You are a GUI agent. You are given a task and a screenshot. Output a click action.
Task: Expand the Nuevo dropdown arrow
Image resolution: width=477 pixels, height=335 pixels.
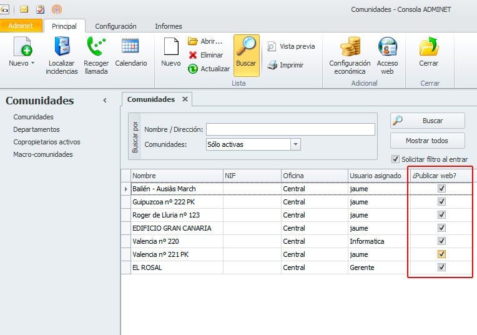(x=32, y=63)
